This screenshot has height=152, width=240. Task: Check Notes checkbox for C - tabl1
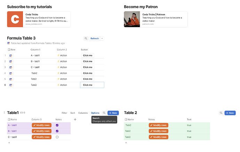click(x=57, y=137)
